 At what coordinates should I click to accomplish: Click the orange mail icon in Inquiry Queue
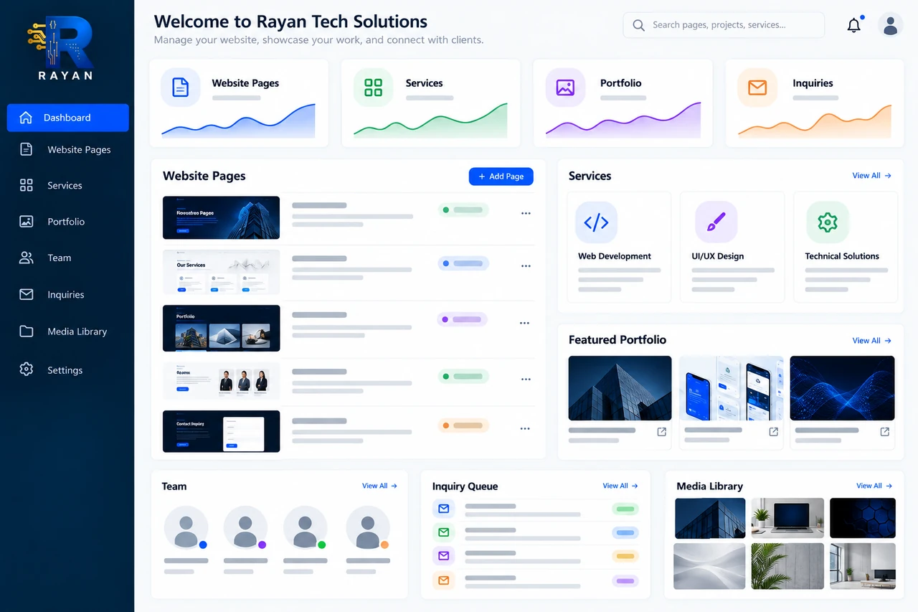point(443,580)
